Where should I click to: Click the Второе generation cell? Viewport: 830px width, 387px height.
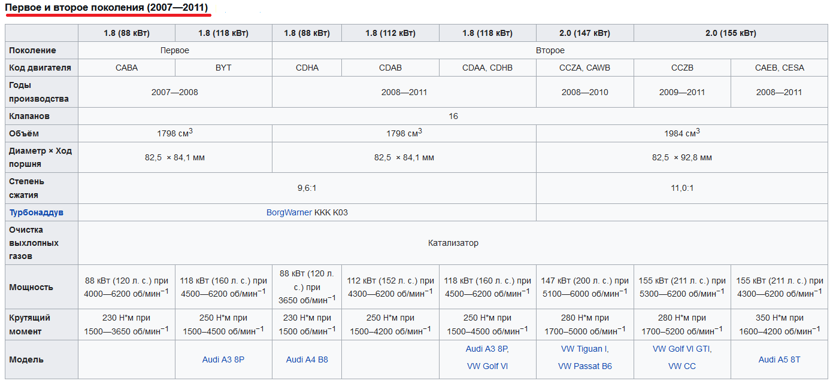click(550, 50)
